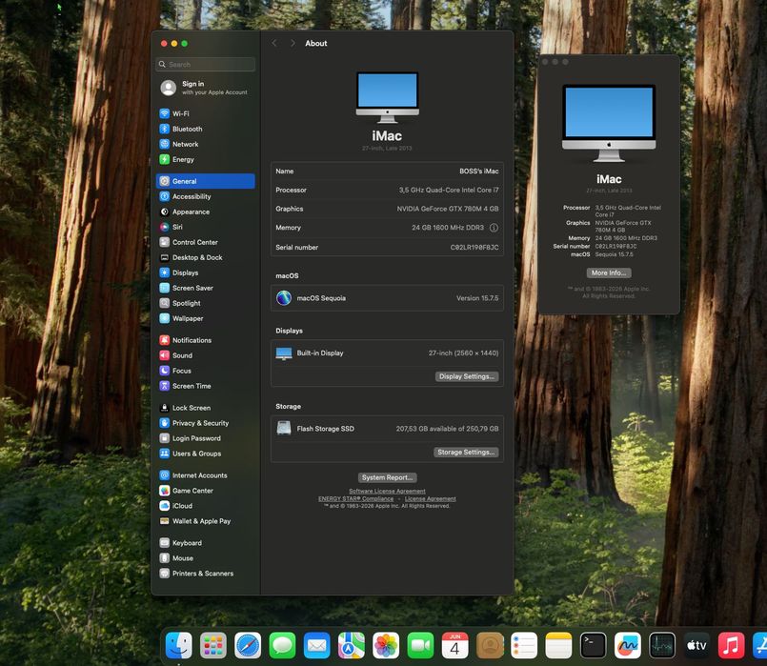Image resolution: width=767 pixels, height=666 pixels.
Task: Click the Display Settings button
Action: [467, 376]
